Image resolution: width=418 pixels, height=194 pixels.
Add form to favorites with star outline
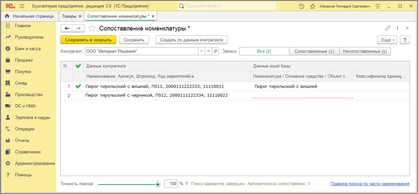(x=92, y=28)
